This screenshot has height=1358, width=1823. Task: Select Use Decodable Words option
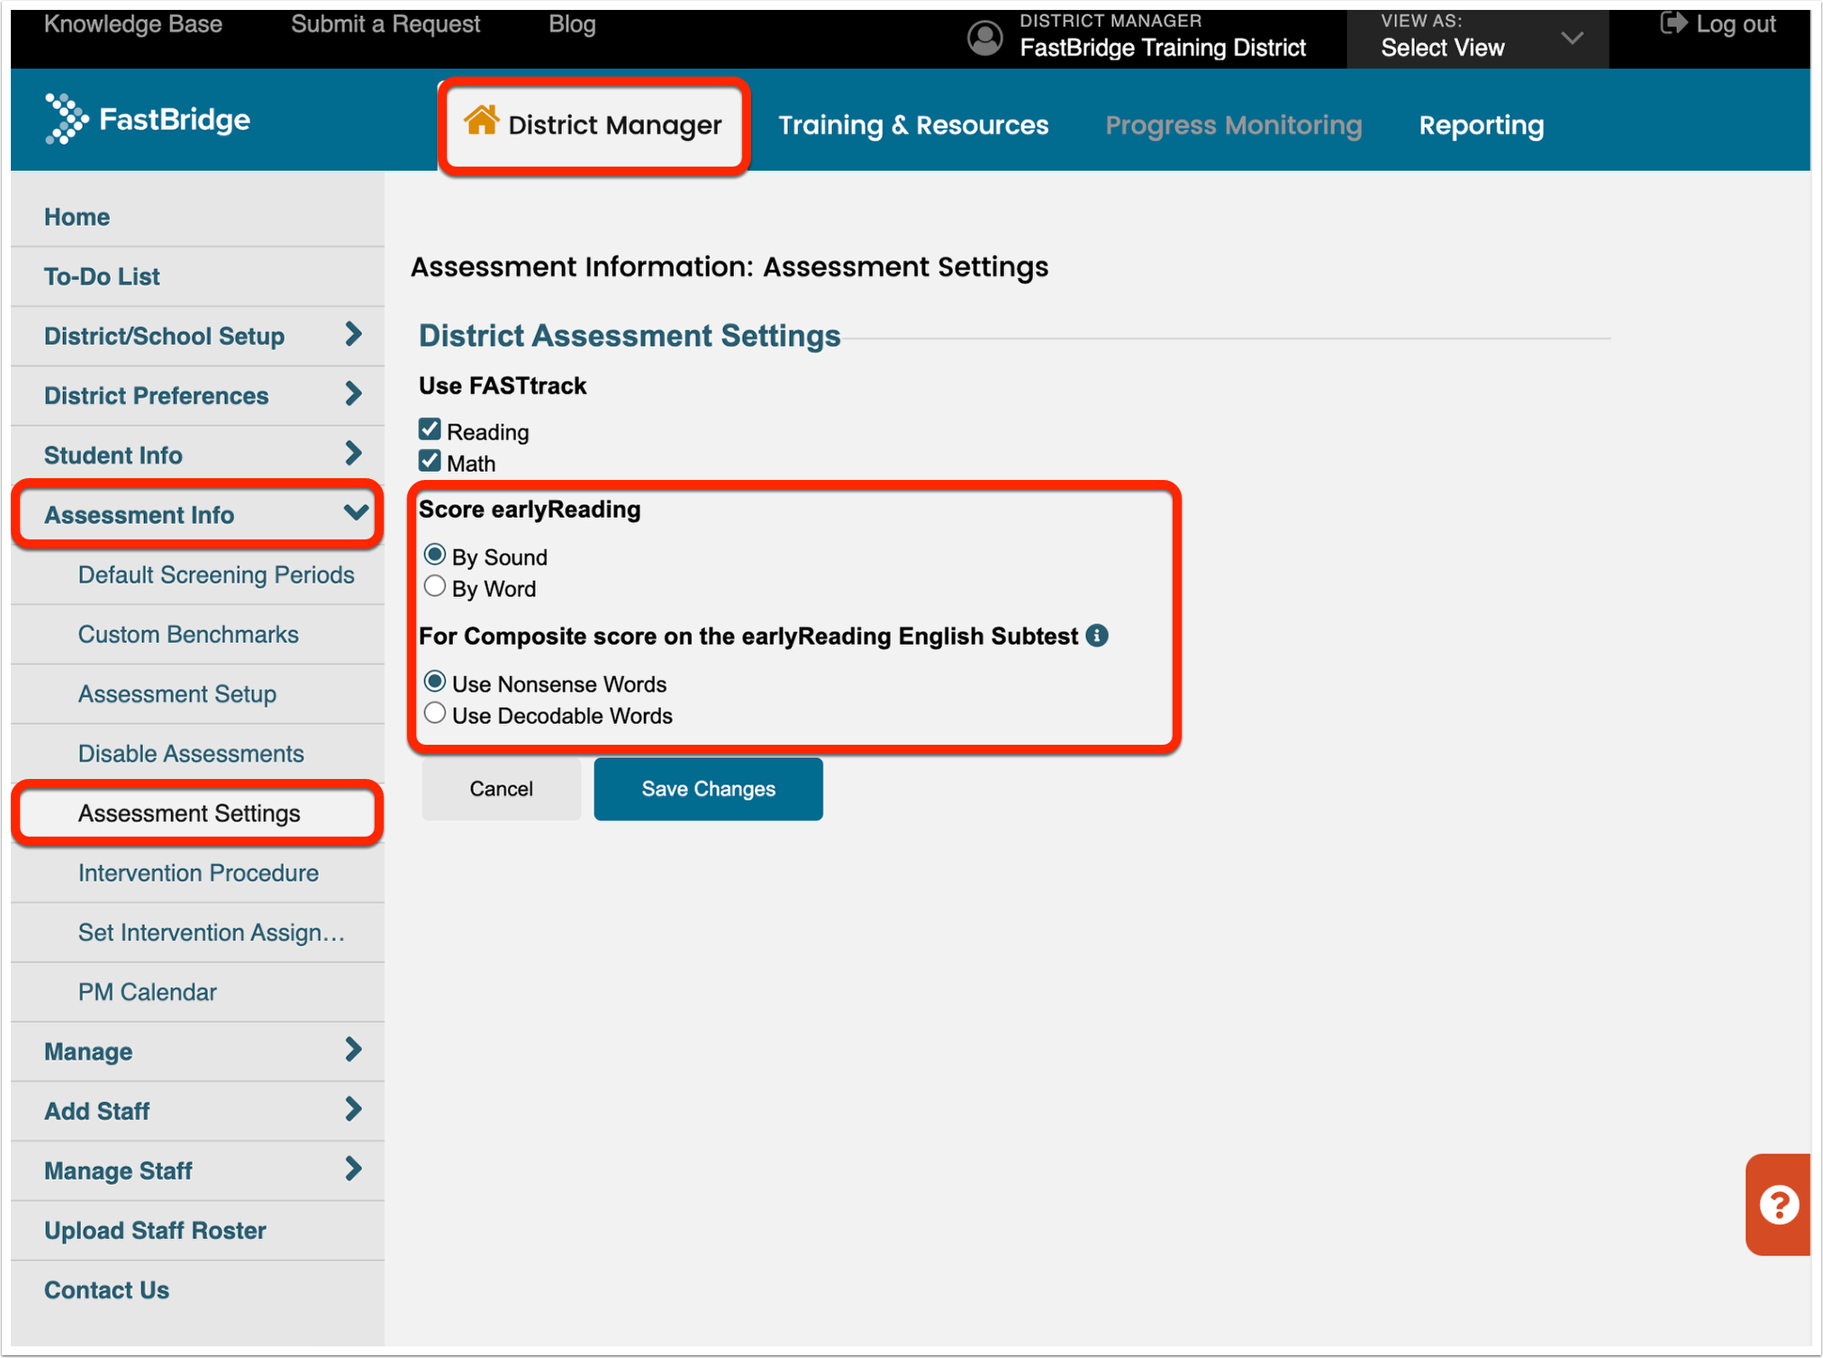435,713
